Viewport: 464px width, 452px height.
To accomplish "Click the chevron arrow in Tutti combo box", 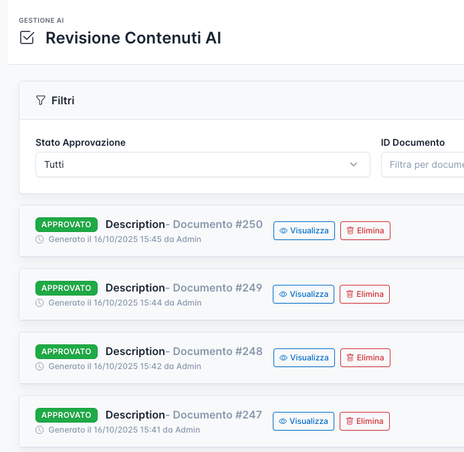I will point(353,164).
